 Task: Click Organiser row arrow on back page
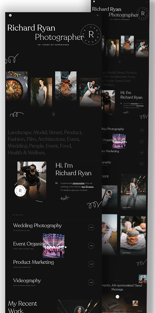(141, 141)
